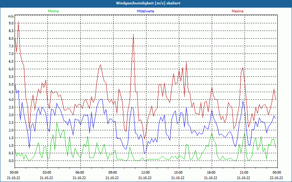Click the 21.10.22 date under 18:00

tap(211, 178)
